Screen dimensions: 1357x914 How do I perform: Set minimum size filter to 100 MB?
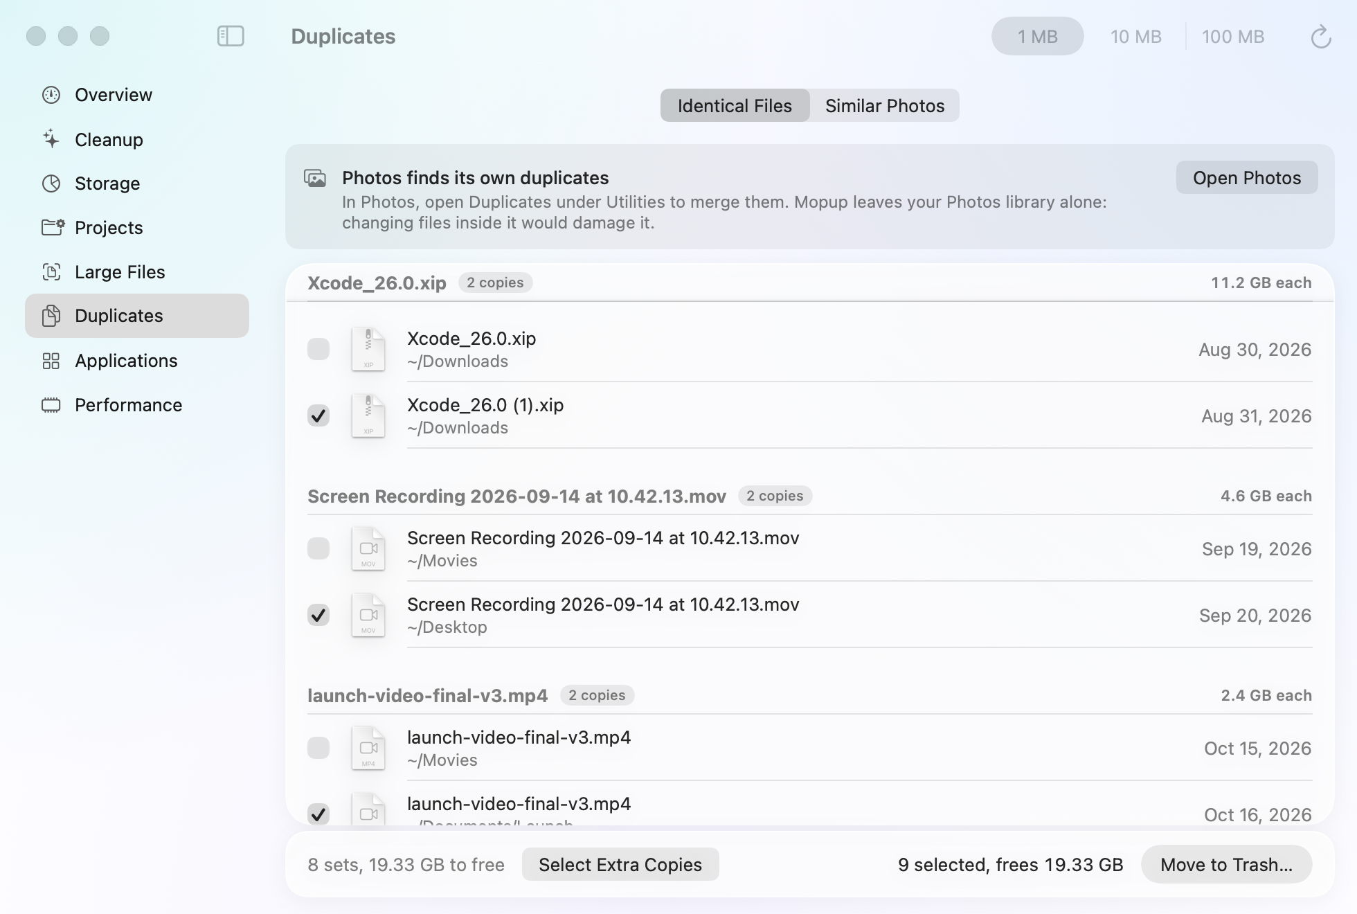click(1233, 36)
